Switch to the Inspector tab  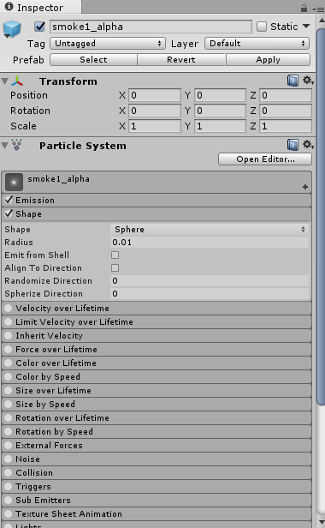pos(40,7)
